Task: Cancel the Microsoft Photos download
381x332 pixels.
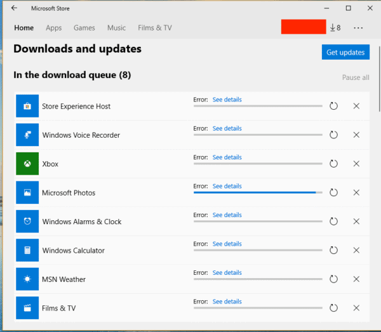Action: (x=356, y=192)
